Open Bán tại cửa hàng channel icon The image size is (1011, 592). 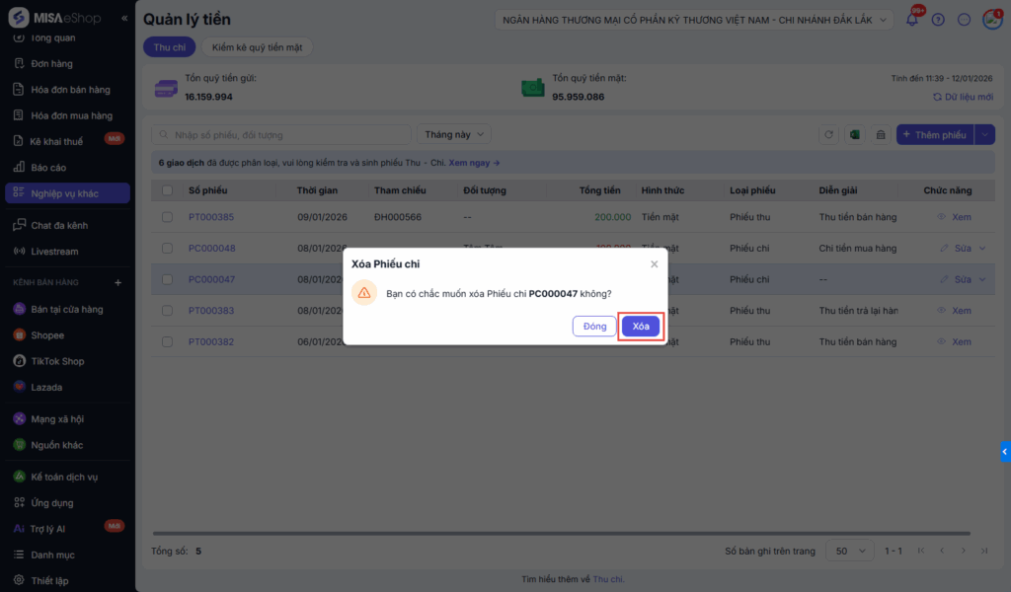point(20,309)
